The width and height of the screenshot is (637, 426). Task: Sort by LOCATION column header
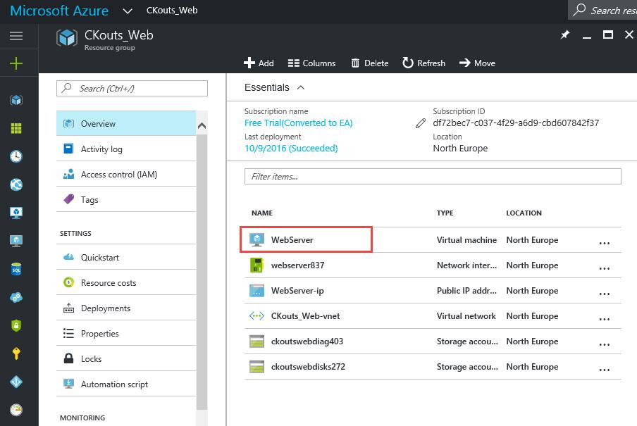pos(524,213)
